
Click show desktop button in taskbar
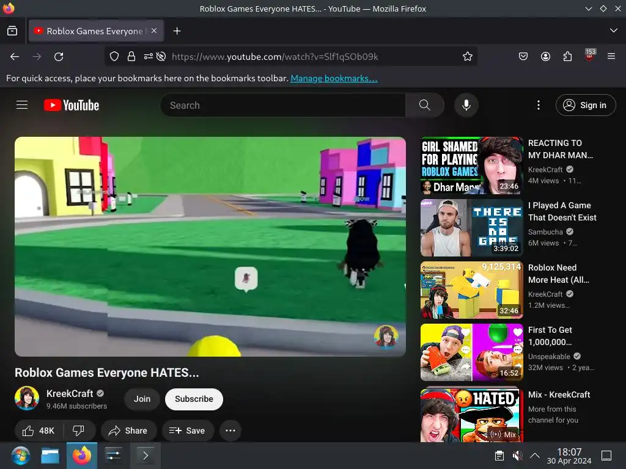pyautogui.click(x=606, y=456)
